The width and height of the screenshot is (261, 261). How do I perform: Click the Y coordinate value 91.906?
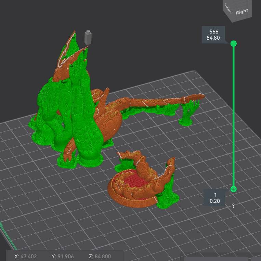66,256
